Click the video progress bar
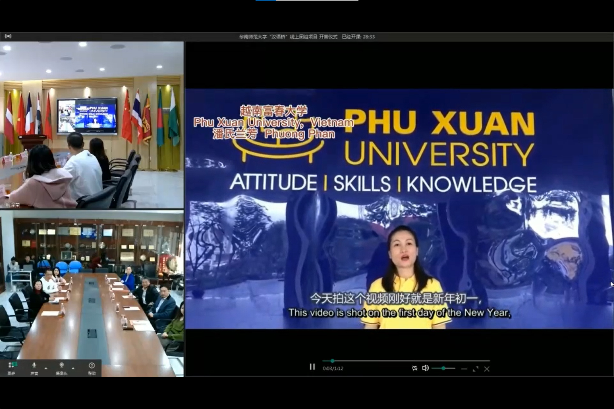 tap(406, 361)
